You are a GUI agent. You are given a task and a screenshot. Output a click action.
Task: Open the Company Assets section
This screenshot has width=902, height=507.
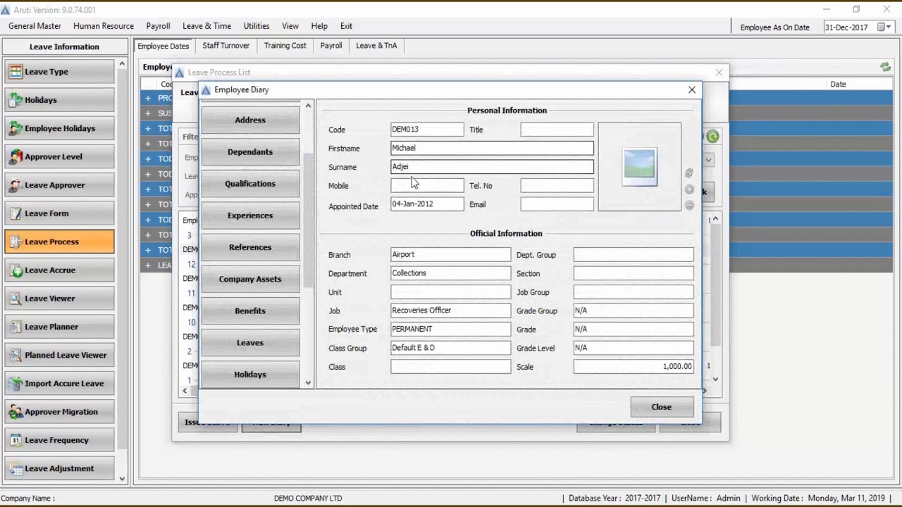click(x=250, y=279)
